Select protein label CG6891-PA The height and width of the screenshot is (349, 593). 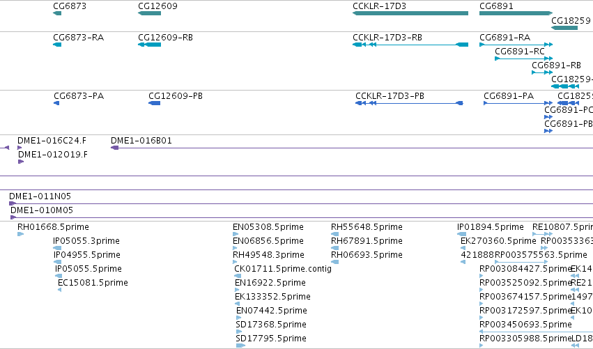tap(509, 96)
